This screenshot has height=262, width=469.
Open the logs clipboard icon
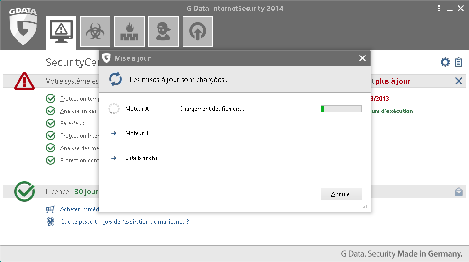[459, 62]
